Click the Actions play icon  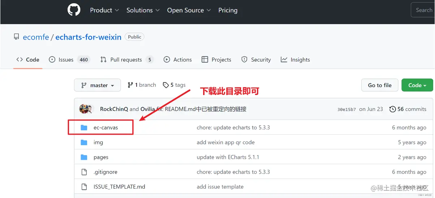(x=167, y=59)
